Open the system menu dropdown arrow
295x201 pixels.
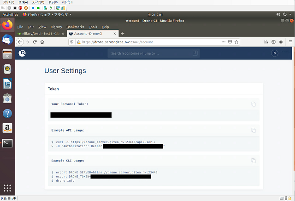click(x=290, y=14)
